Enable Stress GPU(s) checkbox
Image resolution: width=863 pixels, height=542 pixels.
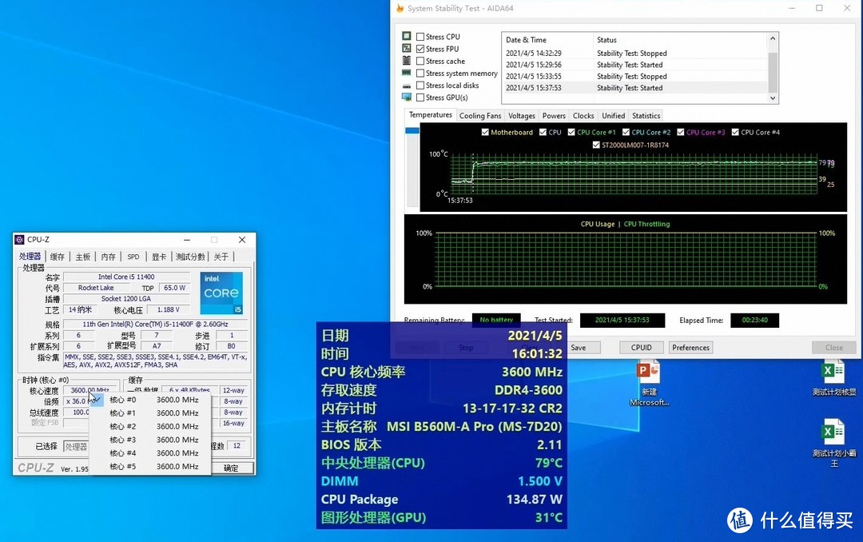[x=420, y=98]
